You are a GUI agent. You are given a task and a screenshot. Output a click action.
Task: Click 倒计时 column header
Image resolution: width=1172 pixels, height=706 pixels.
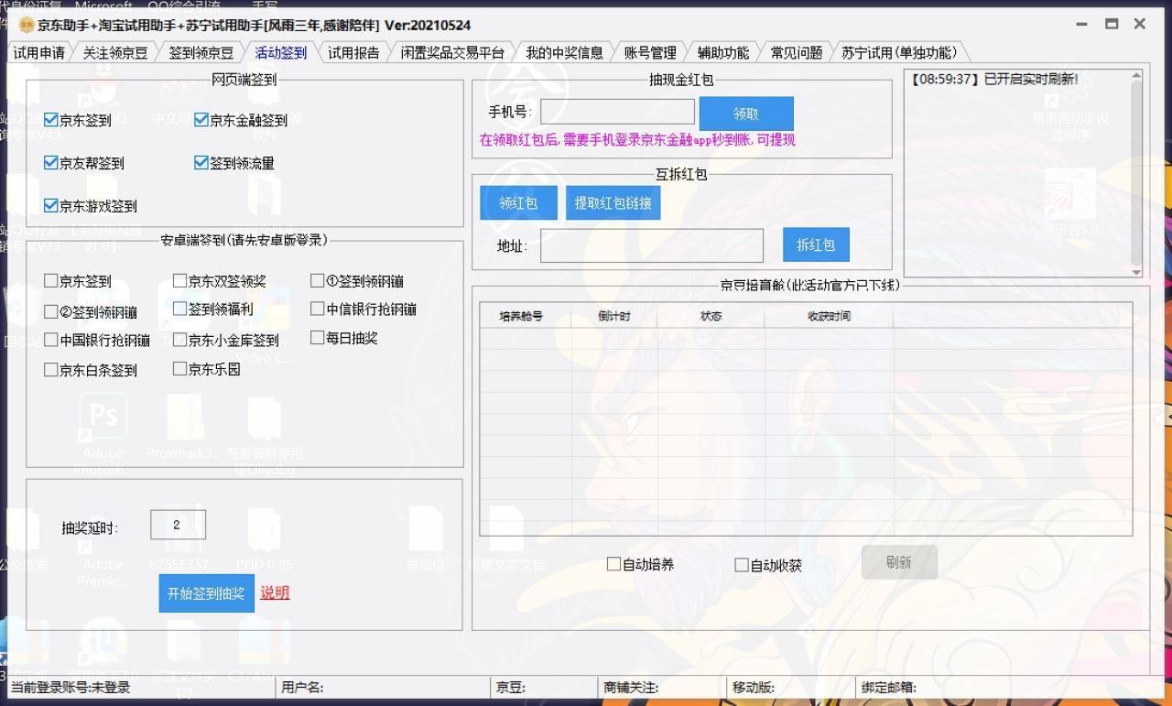[614, 316]
